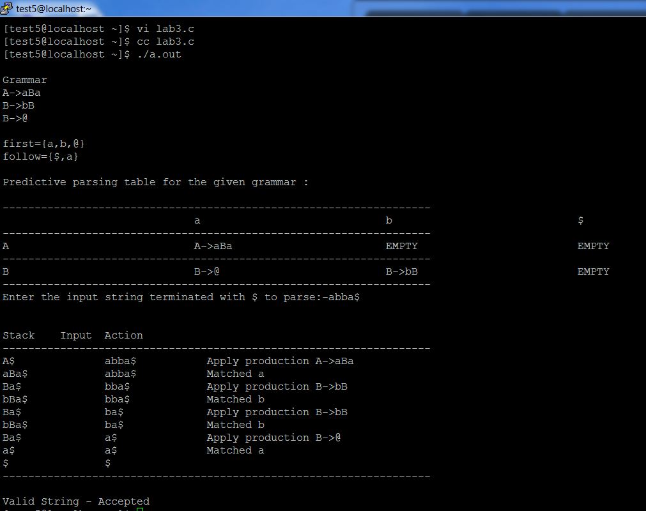Click the table cell containing B->@
646x511 pixels.
point(208,271)
